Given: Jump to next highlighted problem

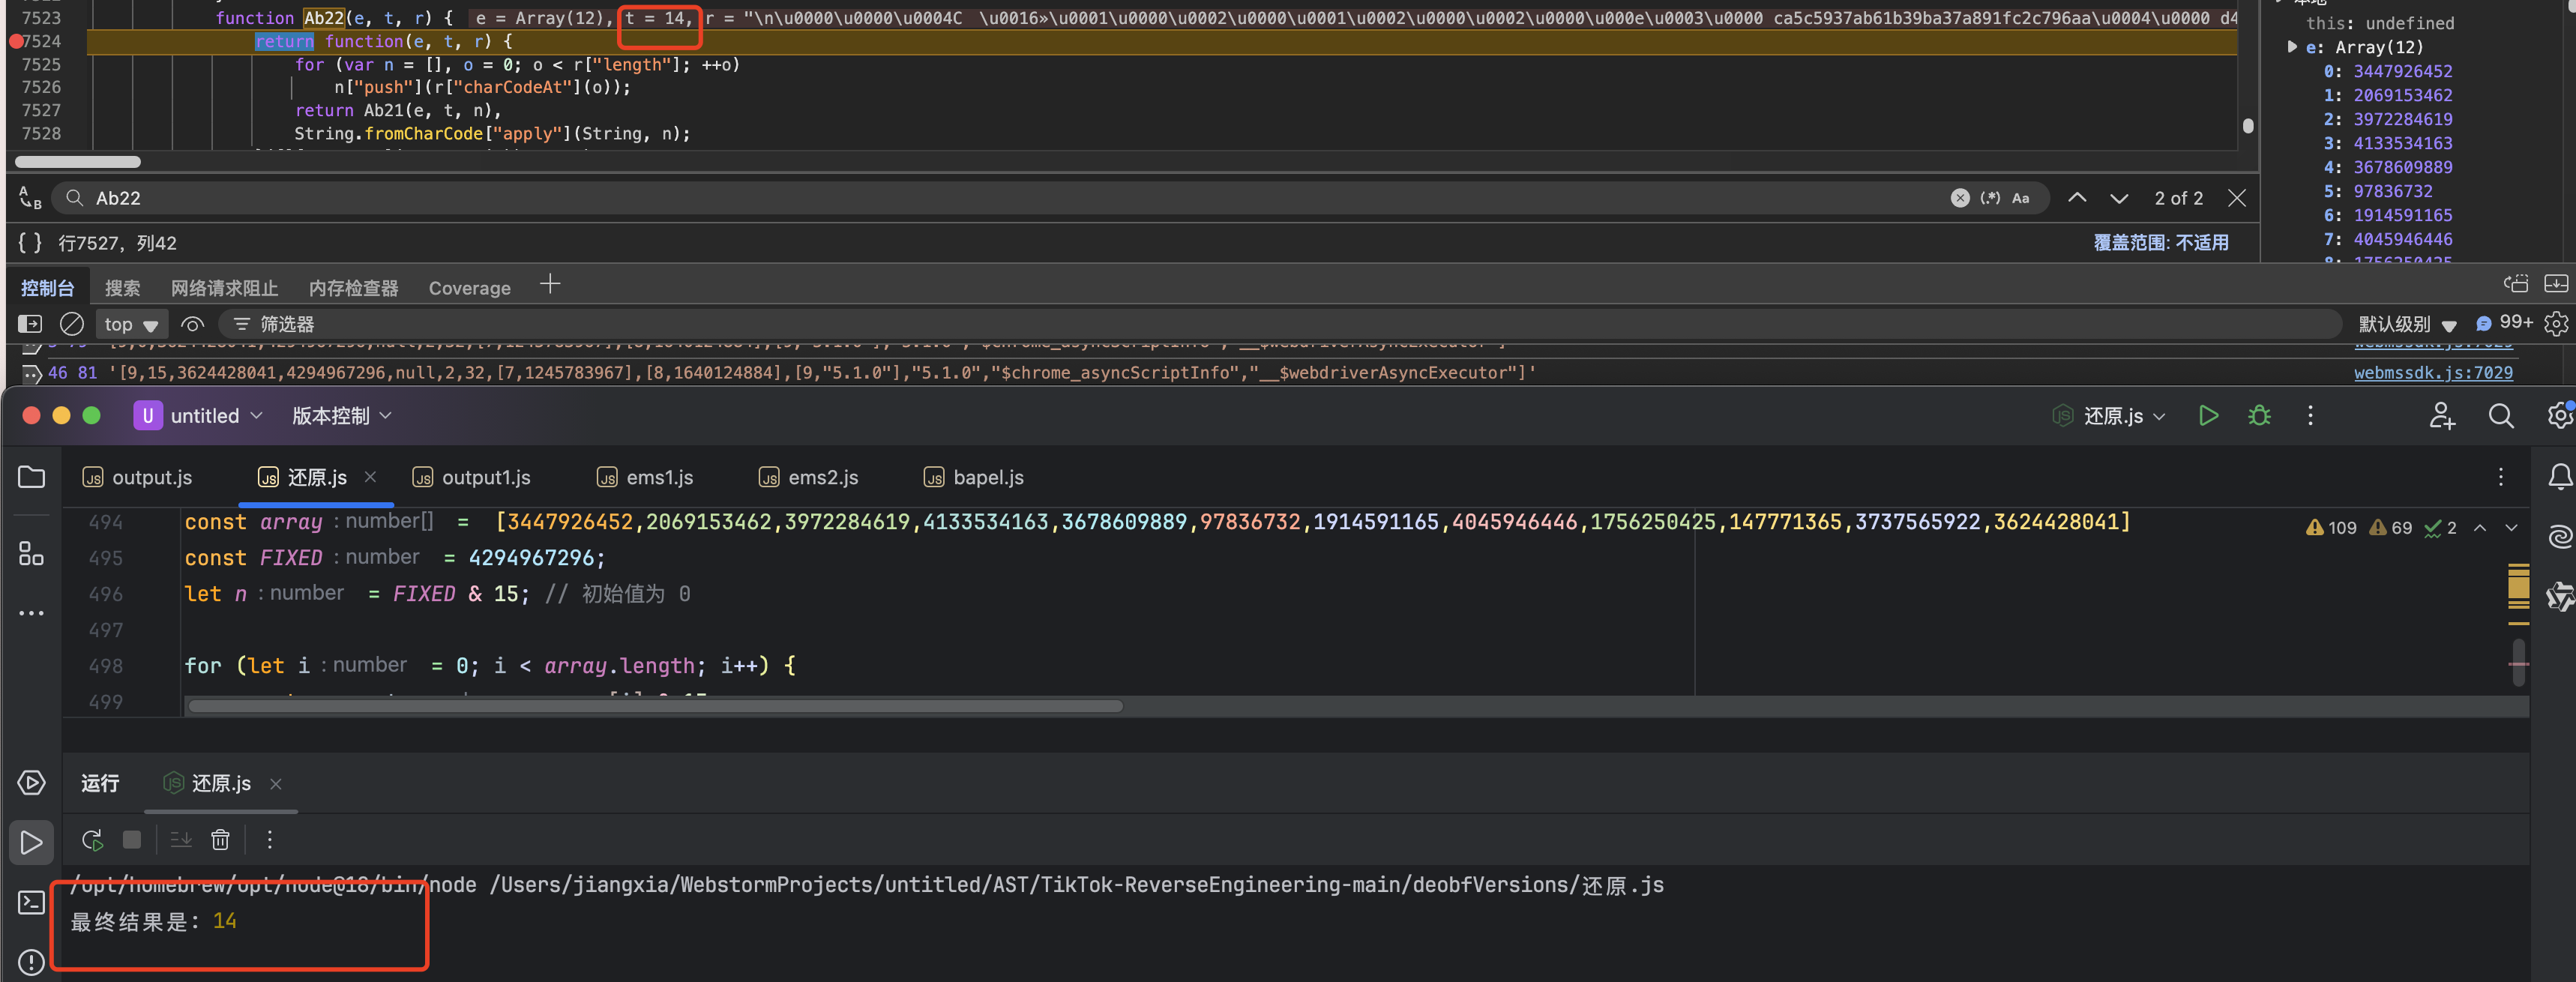Looking at the screenshot, I should (2511, 528).
